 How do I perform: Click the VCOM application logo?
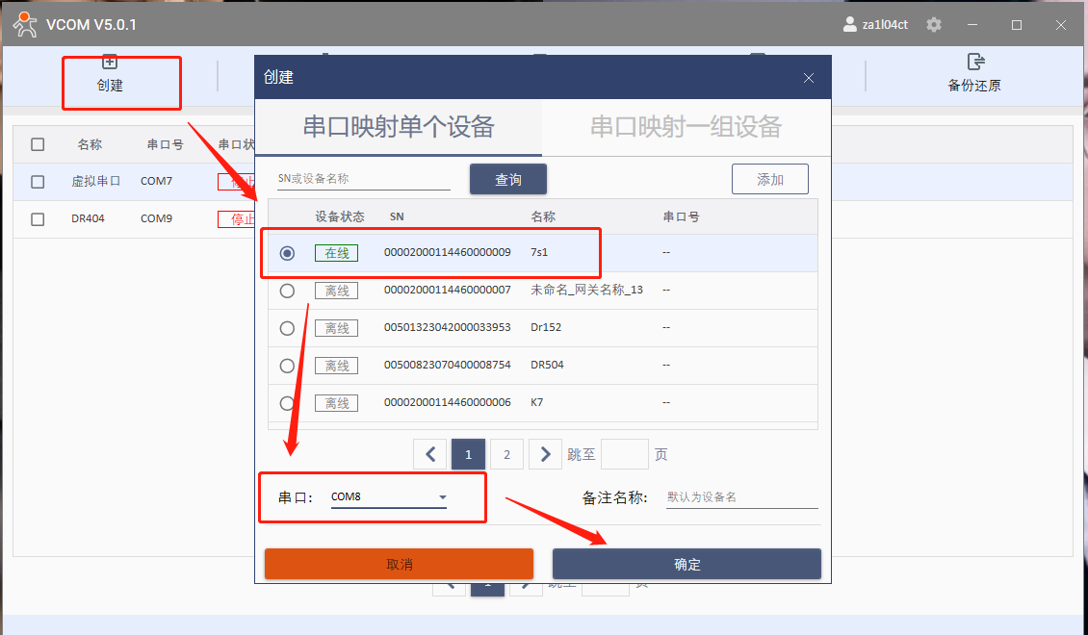[x=25, y=24]
